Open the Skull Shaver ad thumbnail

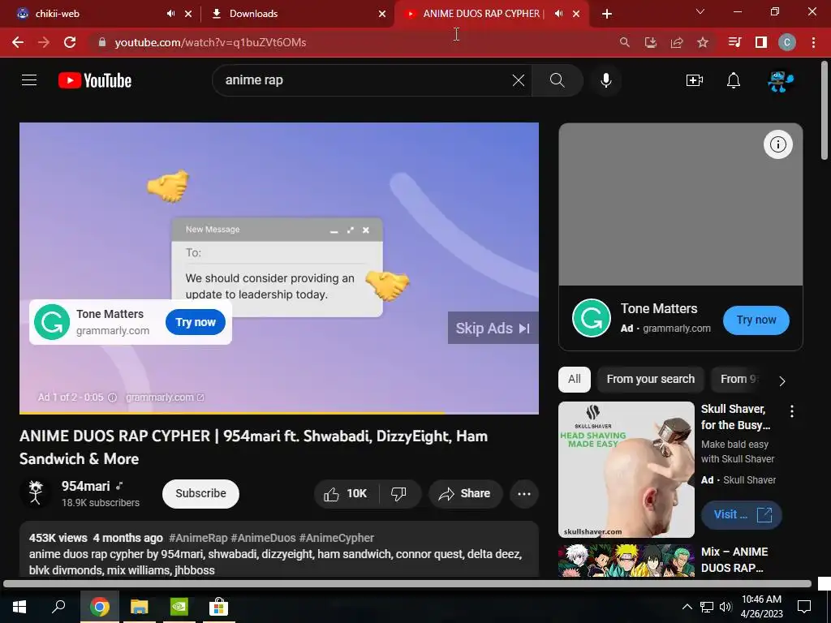tap(626, 470)
